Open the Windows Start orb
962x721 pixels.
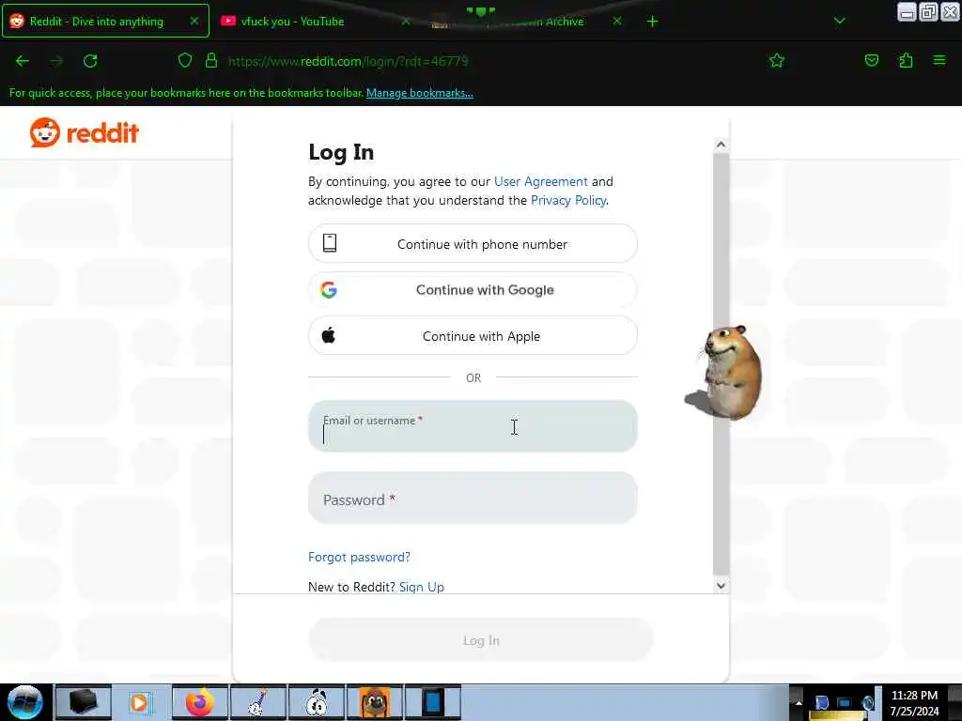(x=25, y=702)
